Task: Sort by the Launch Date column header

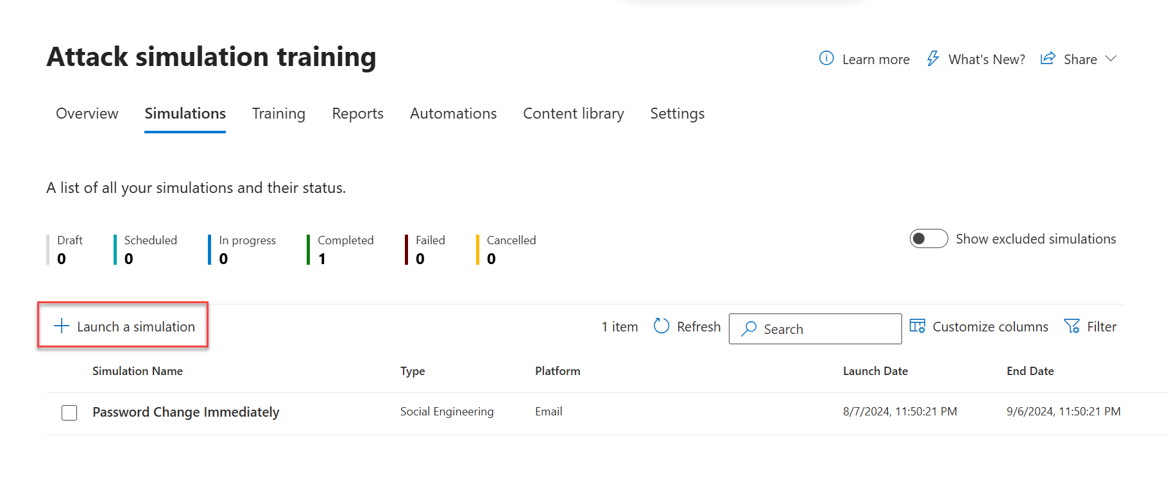Action: (x=875, y=371)
